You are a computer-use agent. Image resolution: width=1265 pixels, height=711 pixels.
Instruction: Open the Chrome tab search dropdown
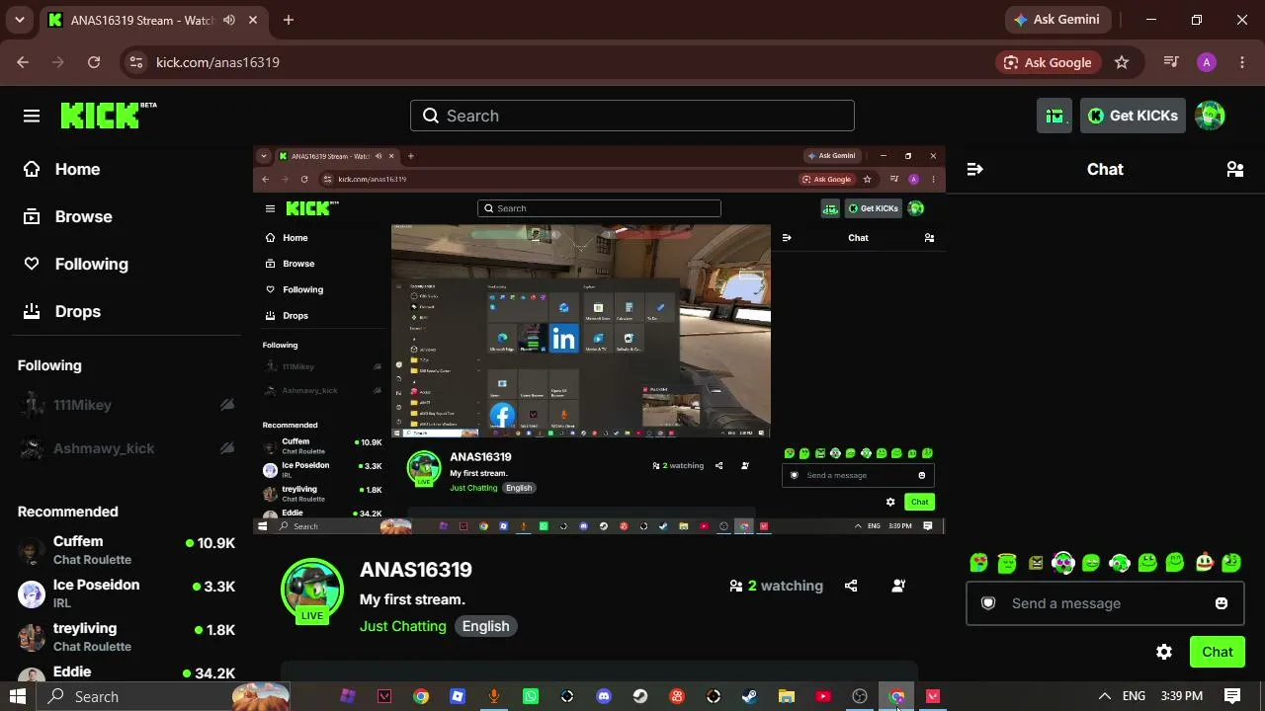click(20, 20)
